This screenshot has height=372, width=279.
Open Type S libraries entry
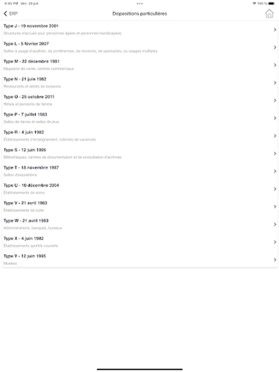coord(124,153)
